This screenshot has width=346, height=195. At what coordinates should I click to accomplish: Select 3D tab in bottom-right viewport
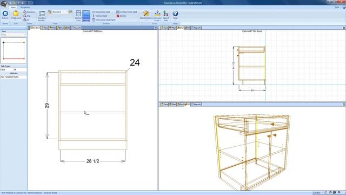click(x=188, y=105)
